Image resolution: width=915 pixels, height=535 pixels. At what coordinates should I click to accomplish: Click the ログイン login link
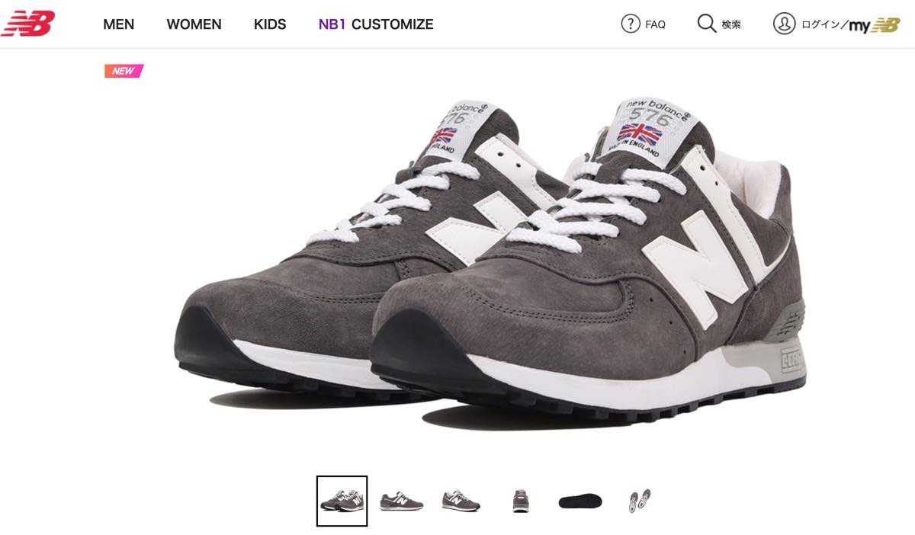pos(820,25)
